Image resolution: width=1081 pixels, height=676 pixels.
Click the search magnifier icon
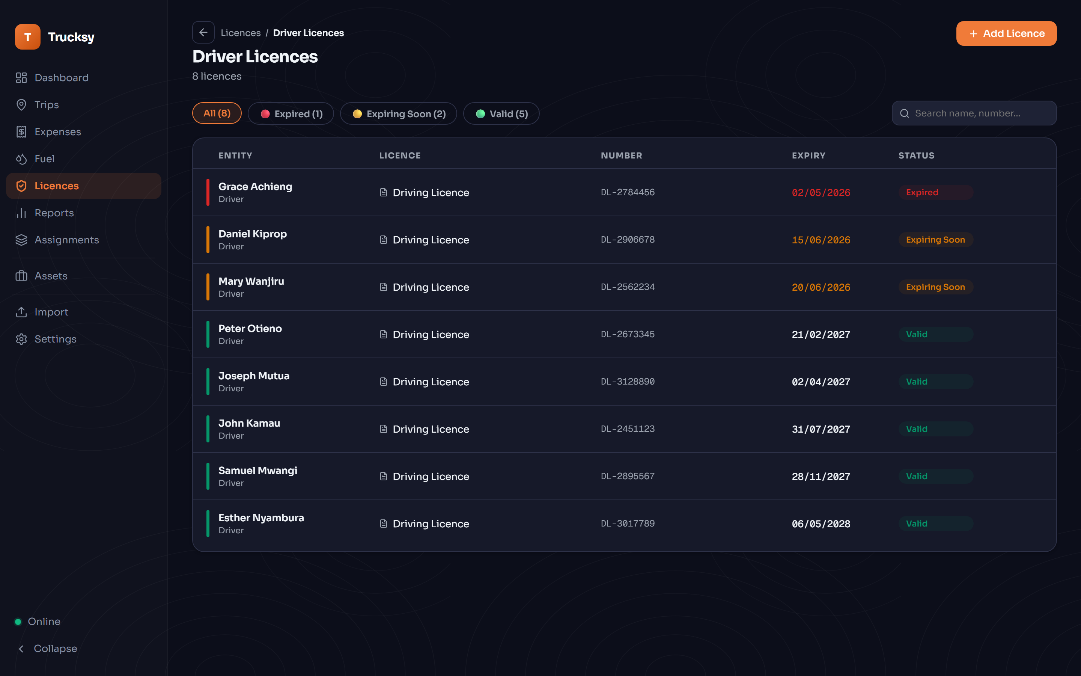coord(905,113)
